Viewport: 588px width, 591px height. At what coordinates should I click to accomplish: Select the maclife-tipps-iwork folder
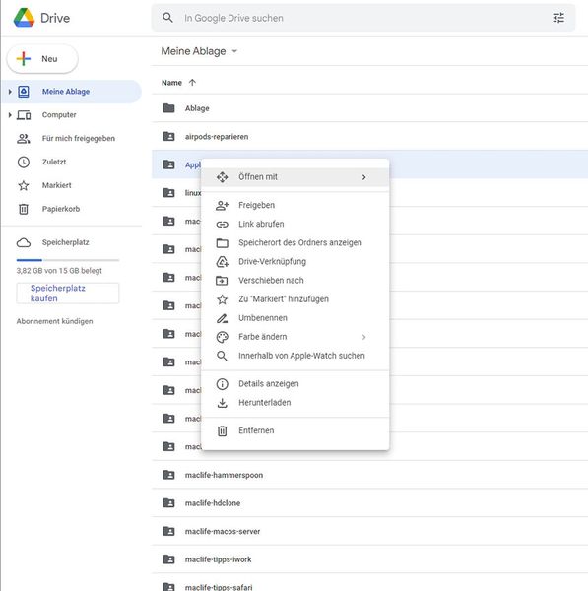coord(369,559)
